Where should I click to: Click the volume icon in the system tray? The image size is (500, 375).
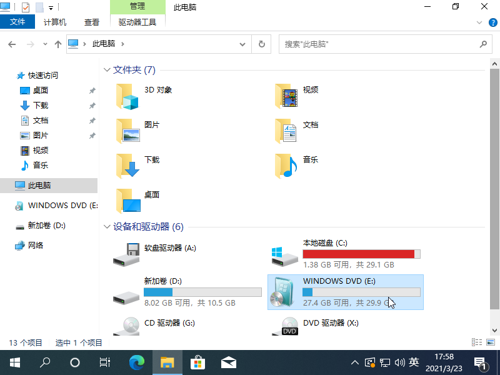point(400,362)
